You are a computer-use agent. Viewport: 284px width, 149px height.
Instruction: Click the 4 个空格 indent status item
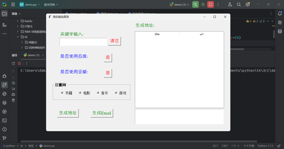tap(249, 146)
